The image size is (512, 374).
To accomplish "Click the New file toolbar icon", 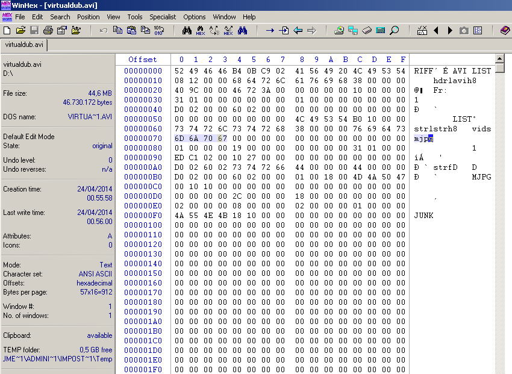I will [7, 31].
